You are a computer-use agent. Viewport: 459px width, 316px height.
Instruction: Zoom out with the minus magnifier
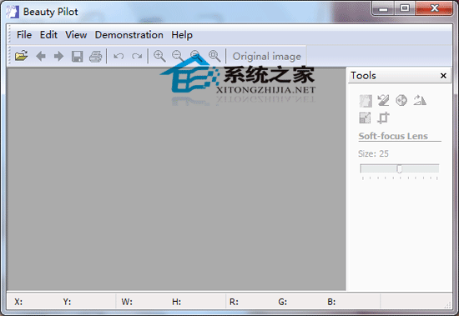tap(178, 56)
